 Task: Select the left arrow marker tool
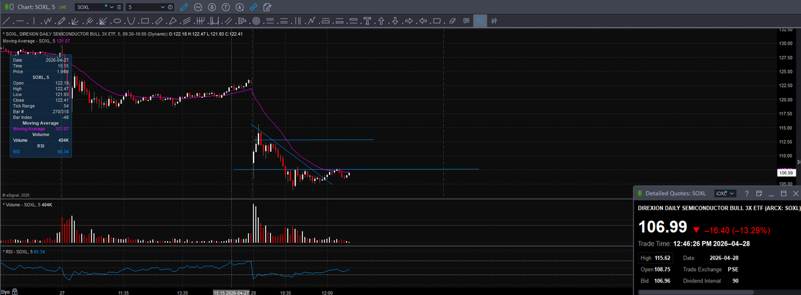tap(423, 21)
